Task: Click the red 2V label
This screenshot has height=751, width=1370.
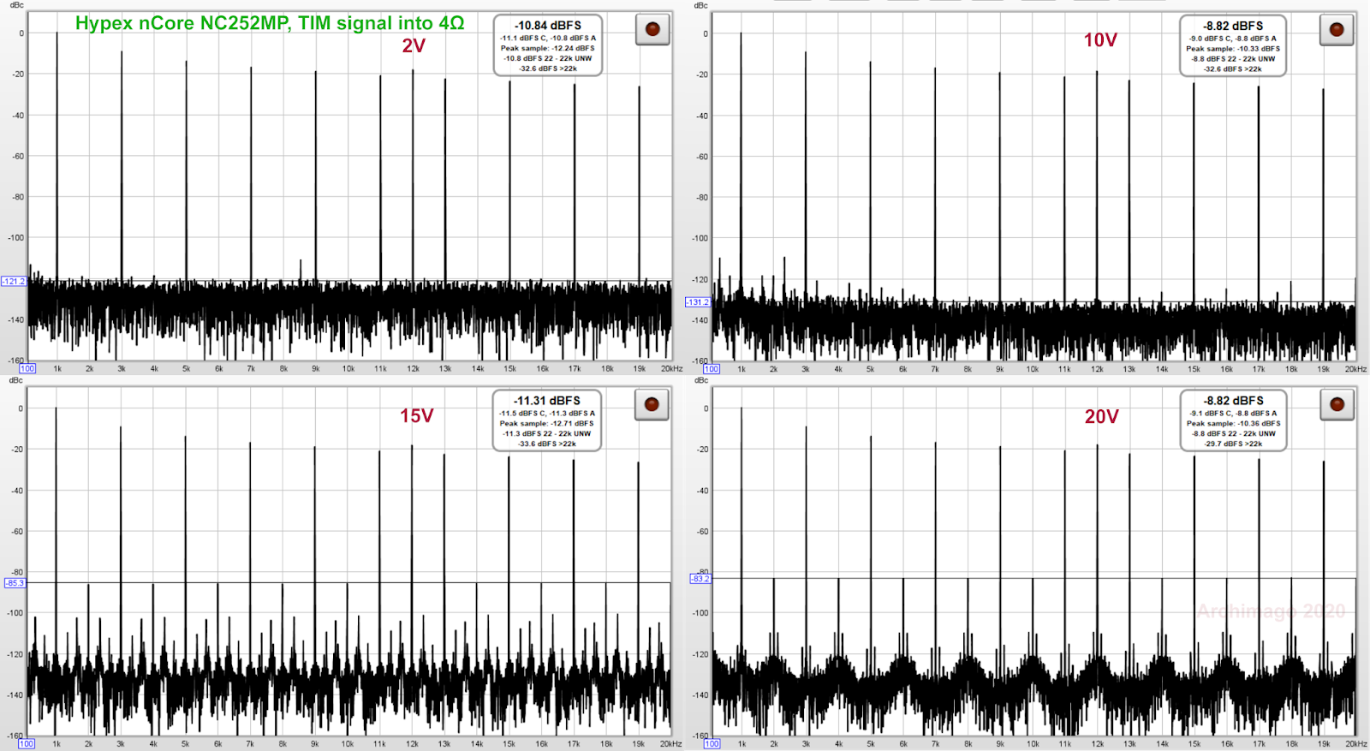Action: (414, 46)
